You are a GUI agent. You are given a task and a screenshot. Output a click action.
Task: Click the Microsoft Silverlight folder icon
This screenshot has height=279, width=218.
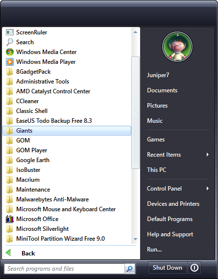(x=10, y=229)
